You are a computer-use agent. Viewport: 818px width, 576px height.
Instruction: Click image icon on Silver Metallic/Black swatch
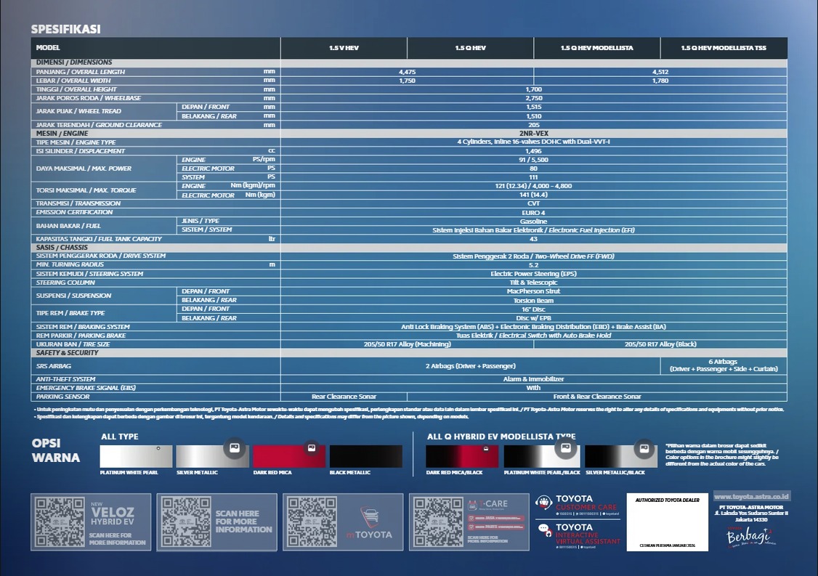644,448
